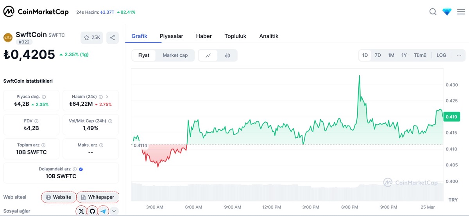Image resolution: width=469 pixels, height=216 pixels.
Task: Show info for Toplam arz
Action: [43, 145]
